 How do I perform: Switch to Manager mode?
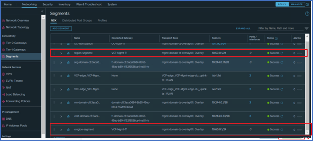pos(296,4)
